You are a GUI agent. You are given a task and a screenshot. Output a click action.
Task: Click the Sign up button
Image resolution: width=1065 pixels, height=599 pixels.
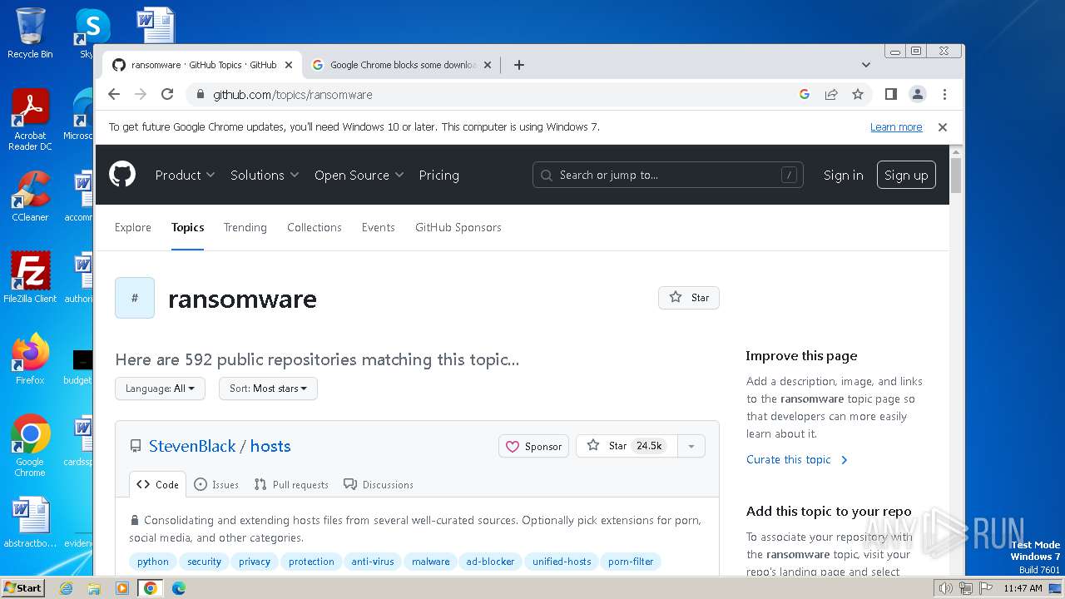click(x=906, y=176)
